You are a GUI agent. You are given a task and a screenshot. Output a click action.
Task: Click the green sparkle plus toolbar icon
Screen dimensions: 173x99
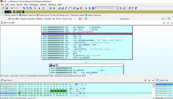click(69, 8)
